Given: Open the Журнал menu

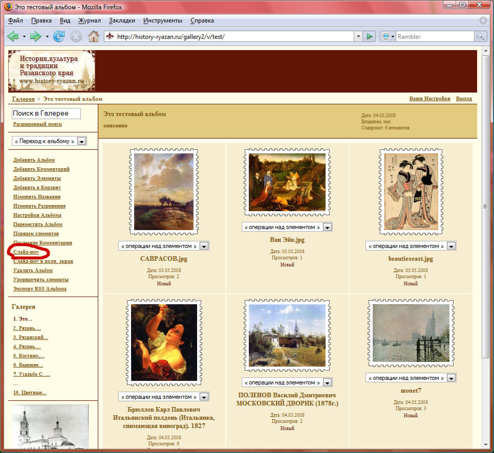Looking at the screenshot, I should (x=90, y=20).
